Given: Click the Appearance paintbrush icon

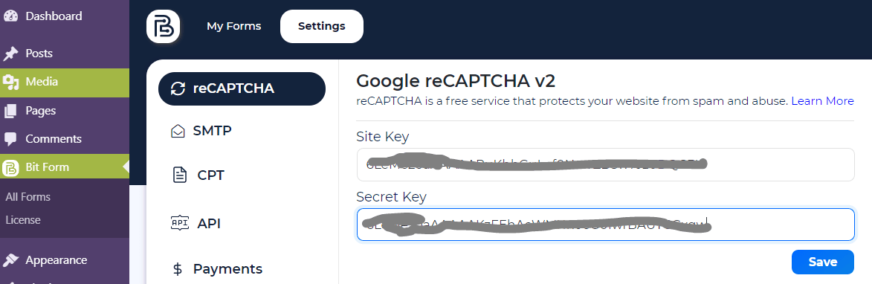Looking at the screenshot, I should pyautogui.click(x=10, y=260).
